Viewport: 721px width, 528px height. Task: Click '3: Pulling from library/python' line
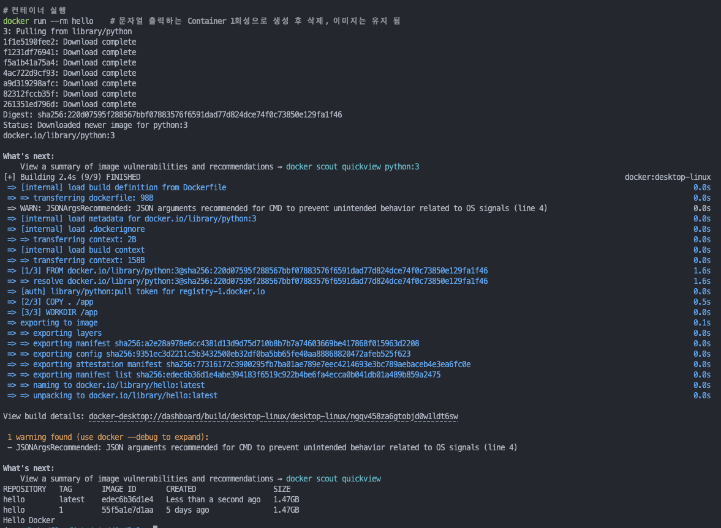pyautogui.click(x=67, y=32)
